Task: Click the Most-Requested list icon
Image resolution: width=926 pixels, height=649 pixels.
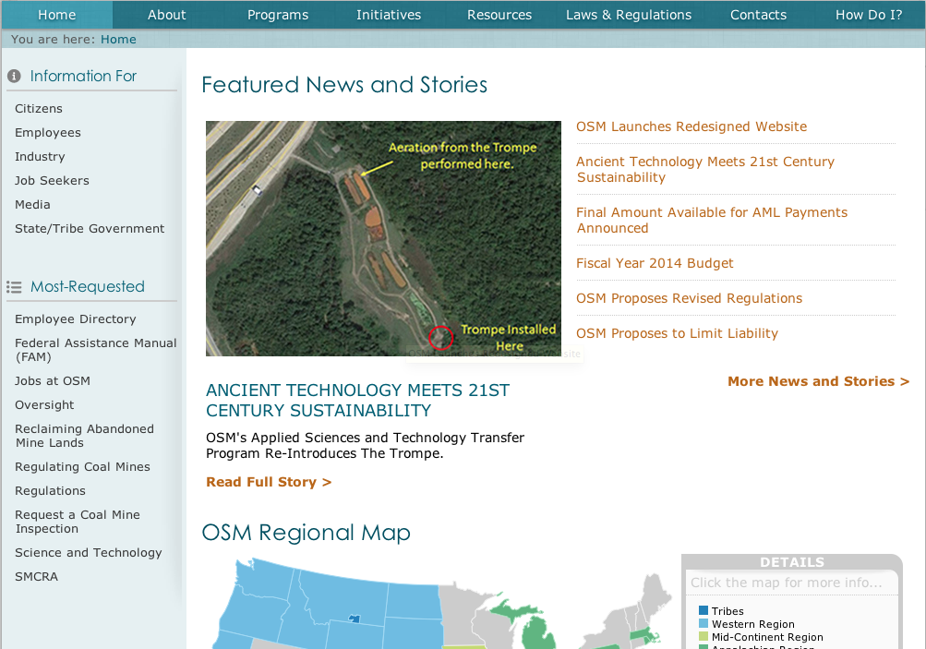Action: pyautogui.click(x=14, y=287)
